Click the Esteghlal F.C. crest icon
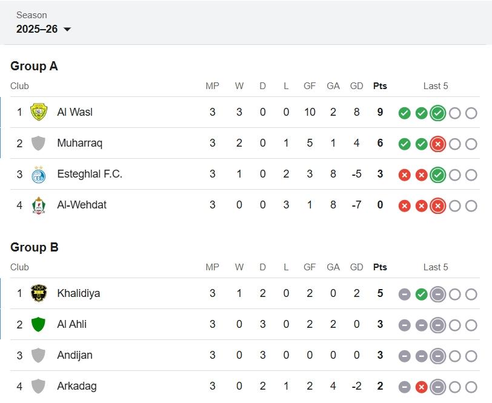 point(38,175)
